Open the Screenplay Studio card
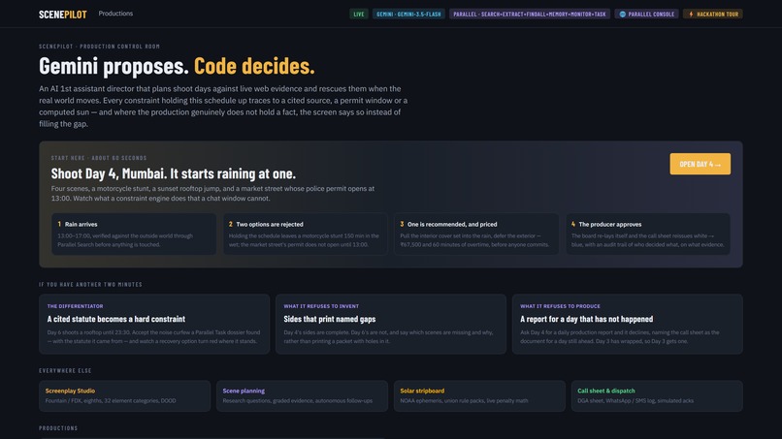Screen dimensions: 782x439 tap(125, 396)
